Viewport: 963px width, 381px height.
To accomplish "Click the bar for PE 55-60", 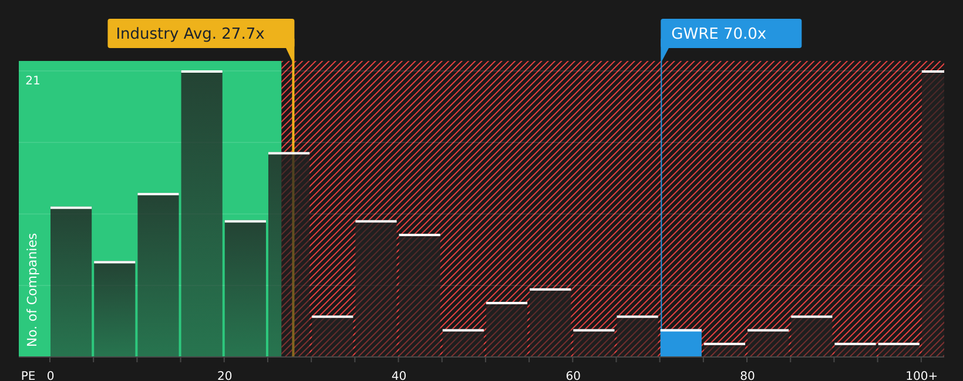I will [550, 322].
